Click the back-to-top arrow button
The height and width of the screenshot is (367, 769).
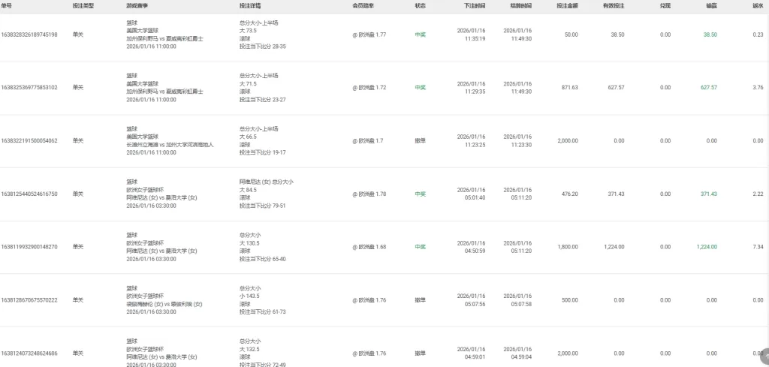764,353
